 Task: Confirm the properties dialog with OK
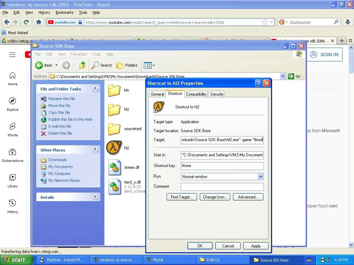coord(200,246)
